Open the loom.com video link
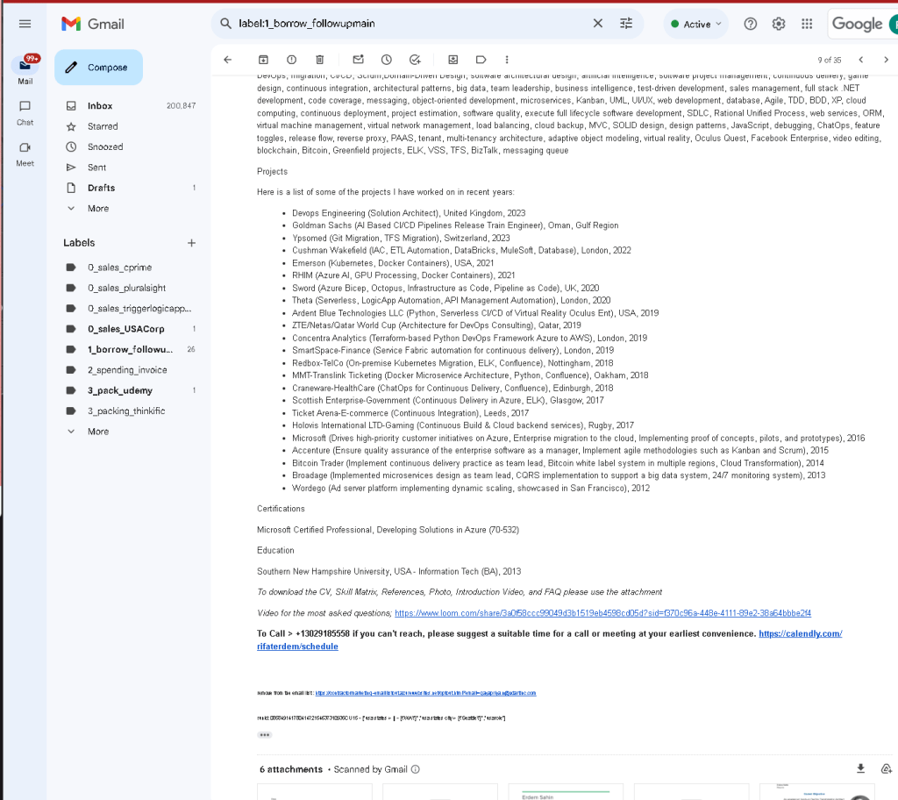Viewport: 898px width, 800px height. pos(602,613)
